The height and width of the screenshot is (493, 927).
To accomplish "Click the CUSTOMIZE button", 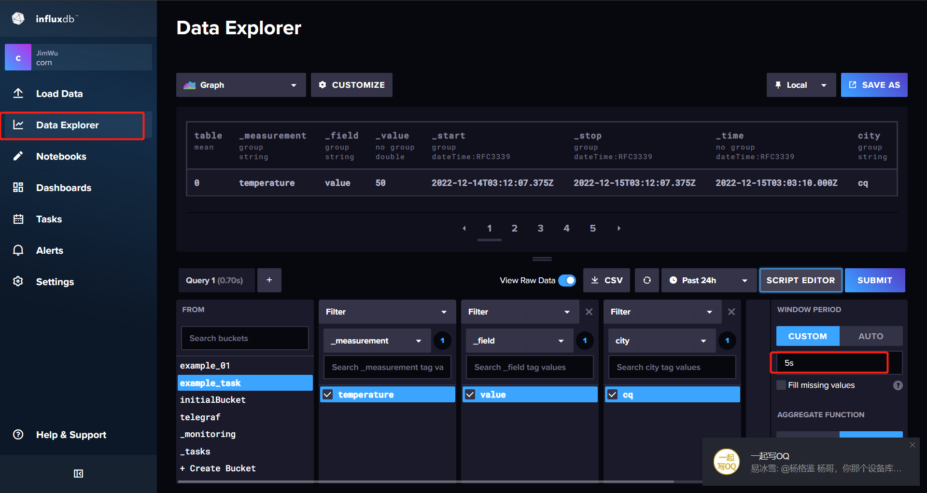I will (351, 85).
